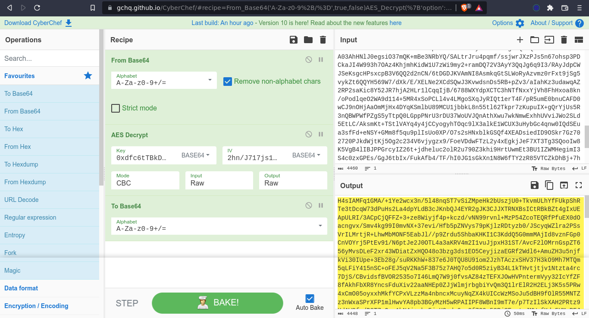589x318 pixels.
Task: Set breakpoint on AES Decrypt operation
Action: (x=321, y=135)
